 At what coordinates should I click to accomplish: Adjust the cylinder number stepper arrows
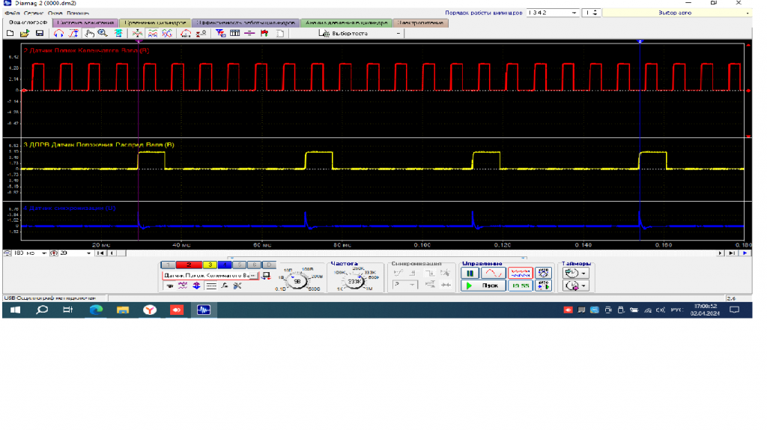(x=595, y=13)
